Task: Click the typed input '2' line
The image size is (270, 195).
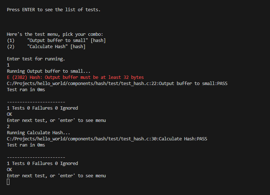Action: coord(8,127)
